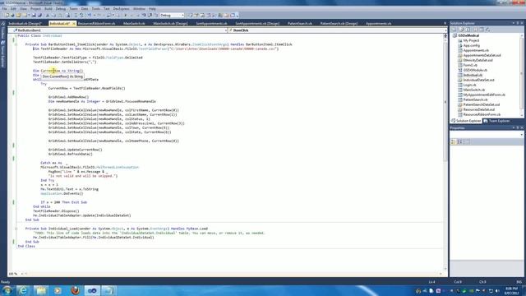Select Appointments.vb in Solution Explorer
This screenshot has height=296, width=526.
click(476, 50)
